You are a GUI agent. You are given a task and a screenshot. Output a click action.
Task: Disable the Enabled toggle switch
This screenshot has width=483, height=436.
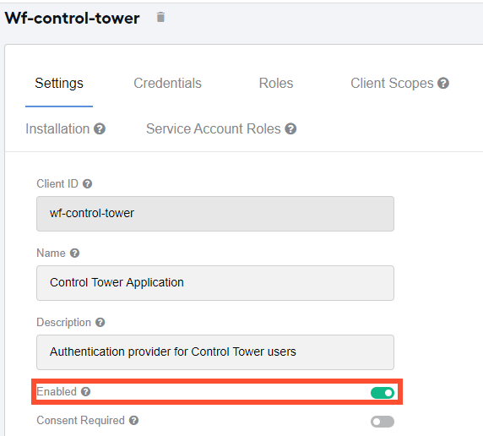[383, 393]
